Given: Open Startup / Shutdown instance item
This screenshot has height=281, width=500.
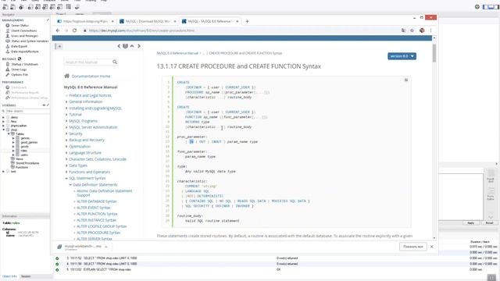Looking at the screenshot, I should click(x=24, y=64).
